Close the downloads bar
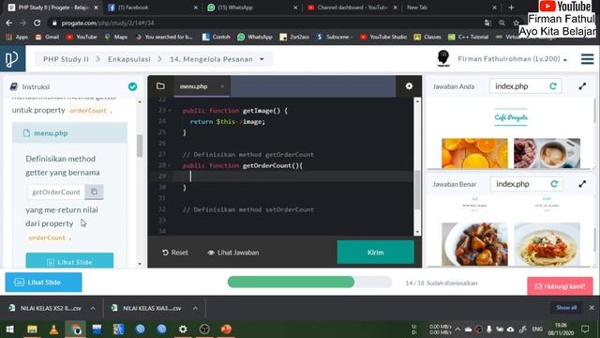The image size is (600, 338). click(592, 307)
